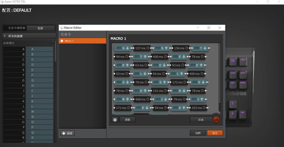Minimize the Apex M750 TKL window
This screenshot has height=147, width=284.
(257, 2)
